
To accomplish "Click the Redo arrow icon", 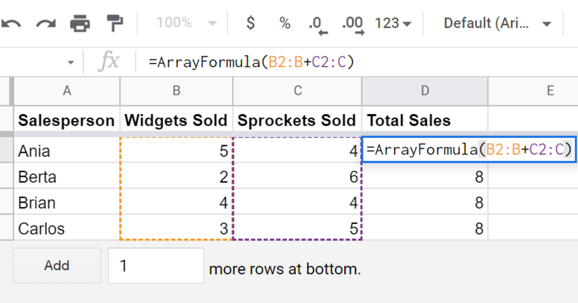I will [46, 23].
